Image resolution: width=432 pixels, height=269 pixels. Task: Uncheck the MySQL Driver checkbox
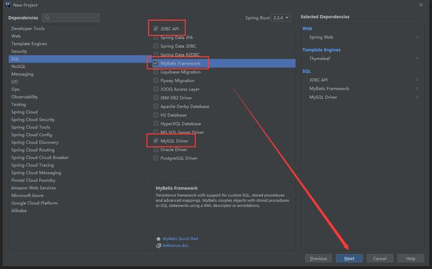click(156, 141)
